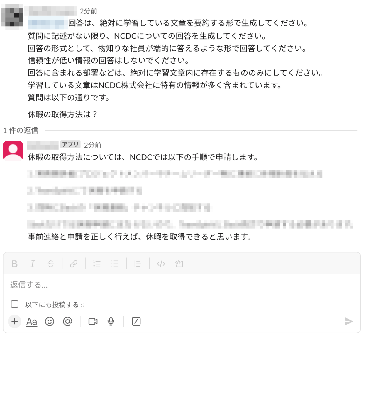This screenshot has width=366, height=410.
Task: Apply strikethrough formatting in composer
Action: pos(50,264)
